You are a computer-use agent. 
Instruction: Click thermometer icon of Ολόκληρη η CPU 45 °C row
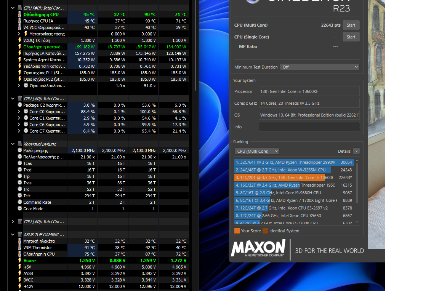click(19, 14)
